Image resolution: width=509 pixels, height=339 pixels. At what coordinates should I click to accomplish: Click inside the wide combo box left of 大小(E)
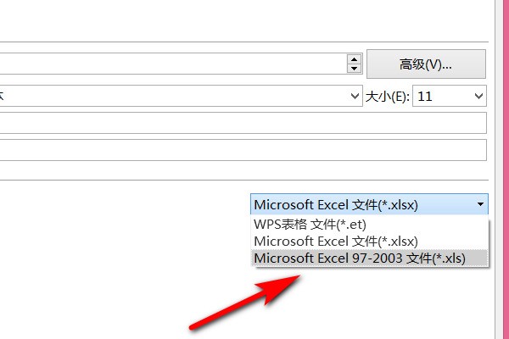pyautogui.click(x=170, y=97)
